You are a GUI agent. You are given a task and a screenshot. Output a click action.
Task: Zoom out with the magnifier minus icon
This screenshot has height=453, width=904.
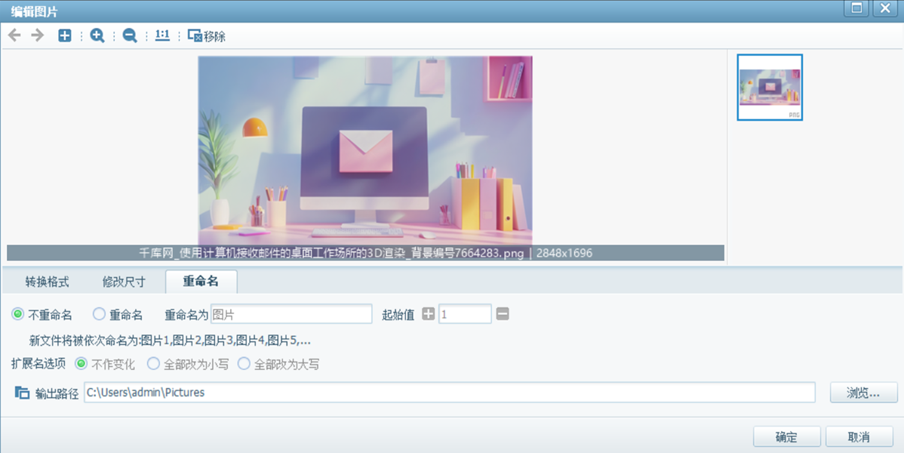(x=130, y=35)
